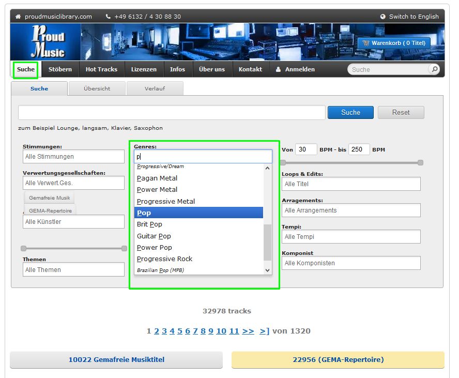459x378 pixels.
Task: Open the Alle Komponisten dropdown
Action: 351,263
